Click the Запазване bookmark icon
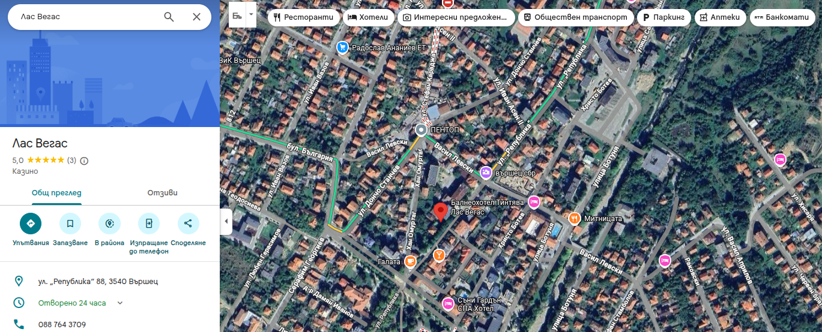The width and height of the screenshot is (822, 332). tap(70, 224)
